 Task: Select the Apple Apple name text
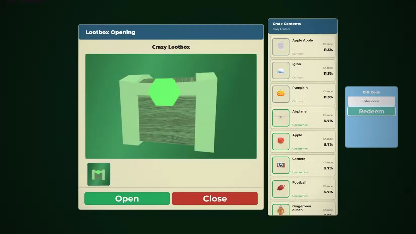tap(303, 40)
